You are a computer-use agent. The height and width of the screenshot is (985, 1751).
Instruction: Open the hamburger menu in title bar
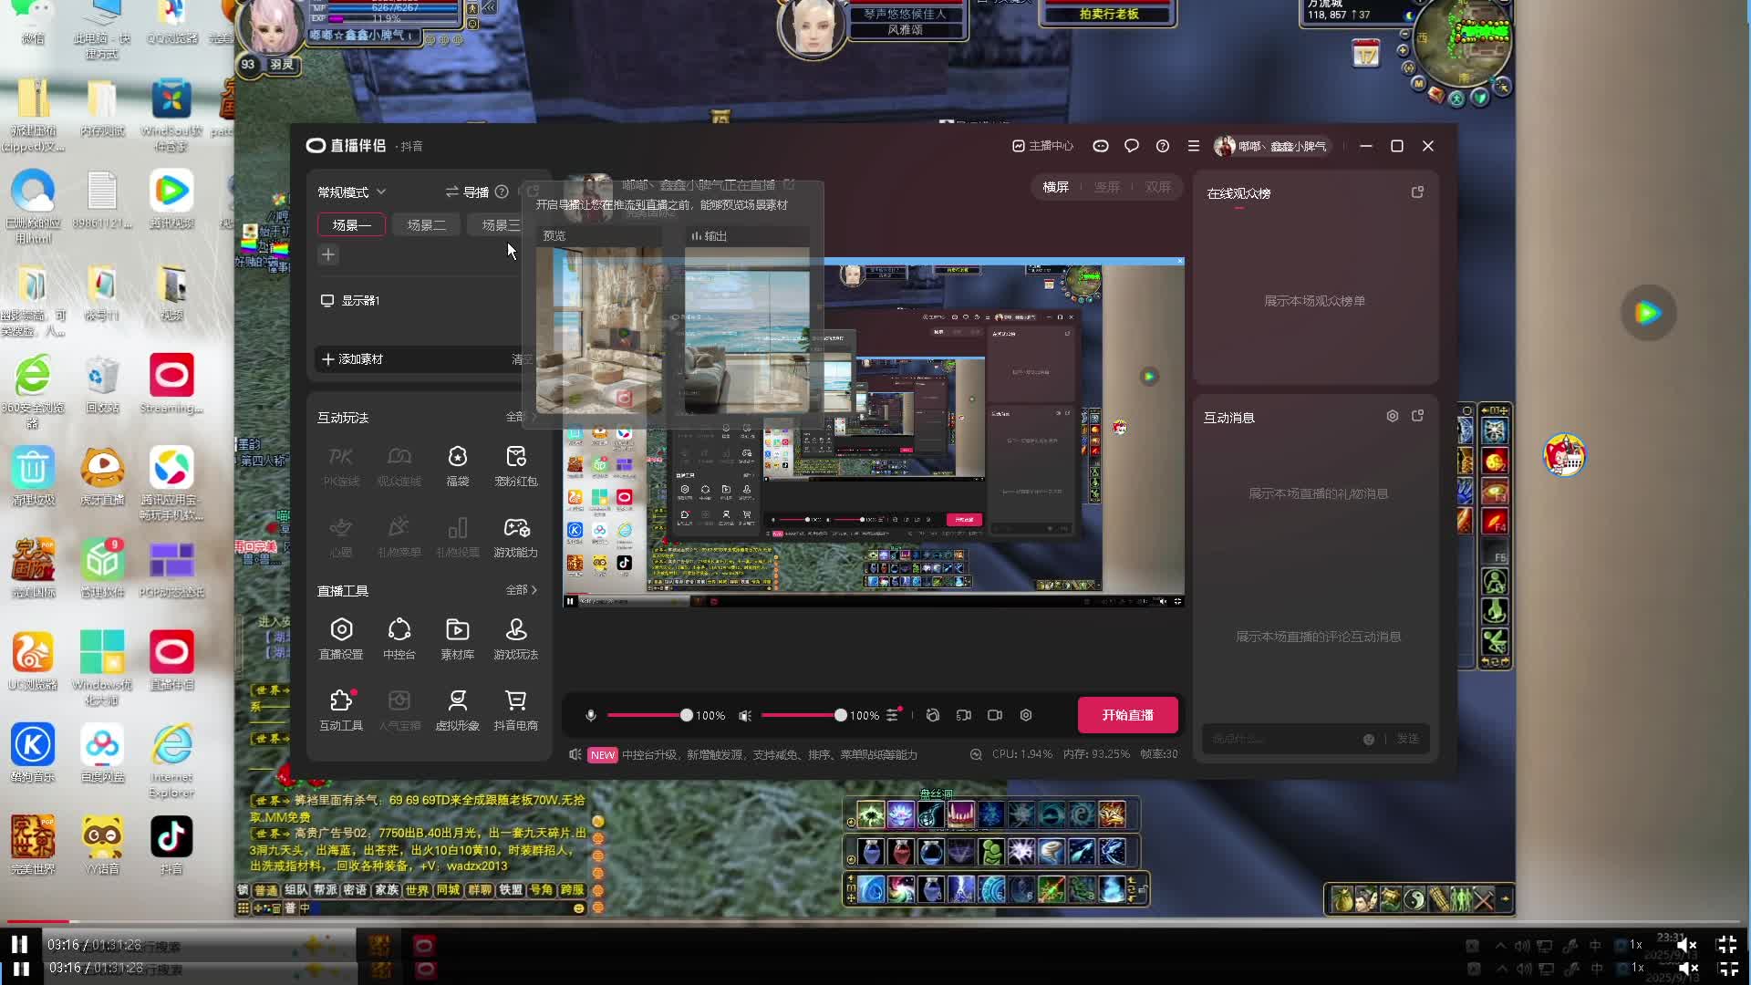(1193, 146)
